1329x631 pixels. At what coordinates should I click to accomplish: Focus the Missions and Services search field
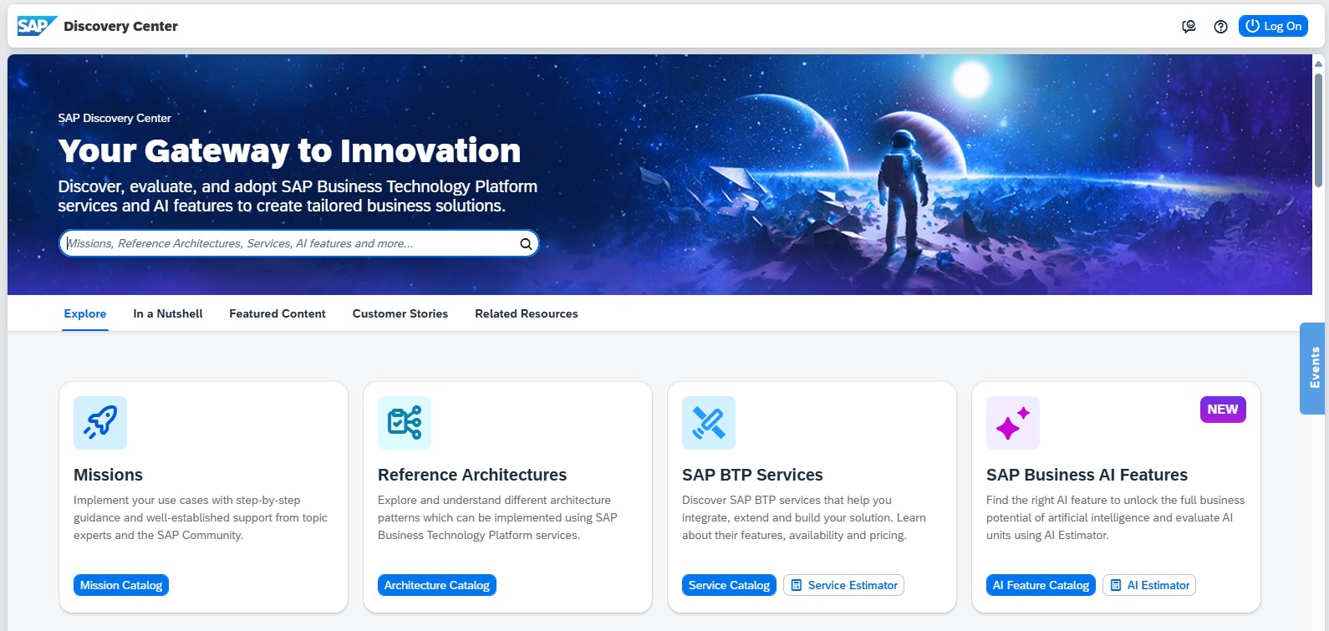pyautogui.click(x=288, y=244)
